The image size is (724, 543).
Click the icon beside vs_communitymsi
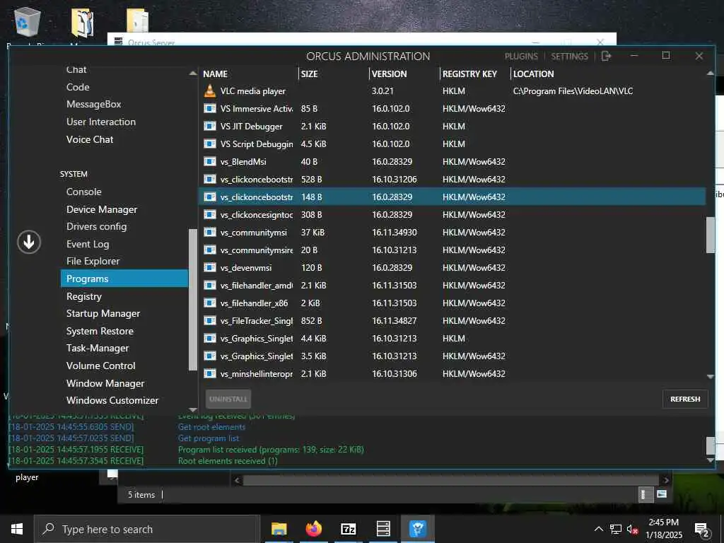click(209, 232)
